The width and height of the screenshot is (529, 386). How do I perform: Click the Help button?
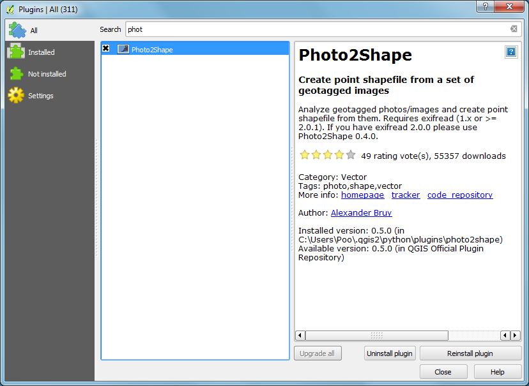pos(498,372)
